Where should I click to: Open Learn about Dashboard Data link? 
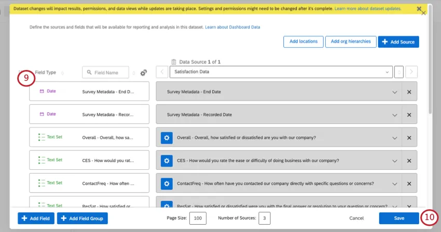click(x=232, y=26)
